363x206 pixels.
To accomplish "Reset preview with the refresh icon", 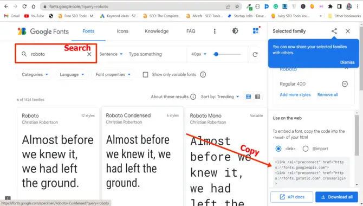I will click(255, 54).
